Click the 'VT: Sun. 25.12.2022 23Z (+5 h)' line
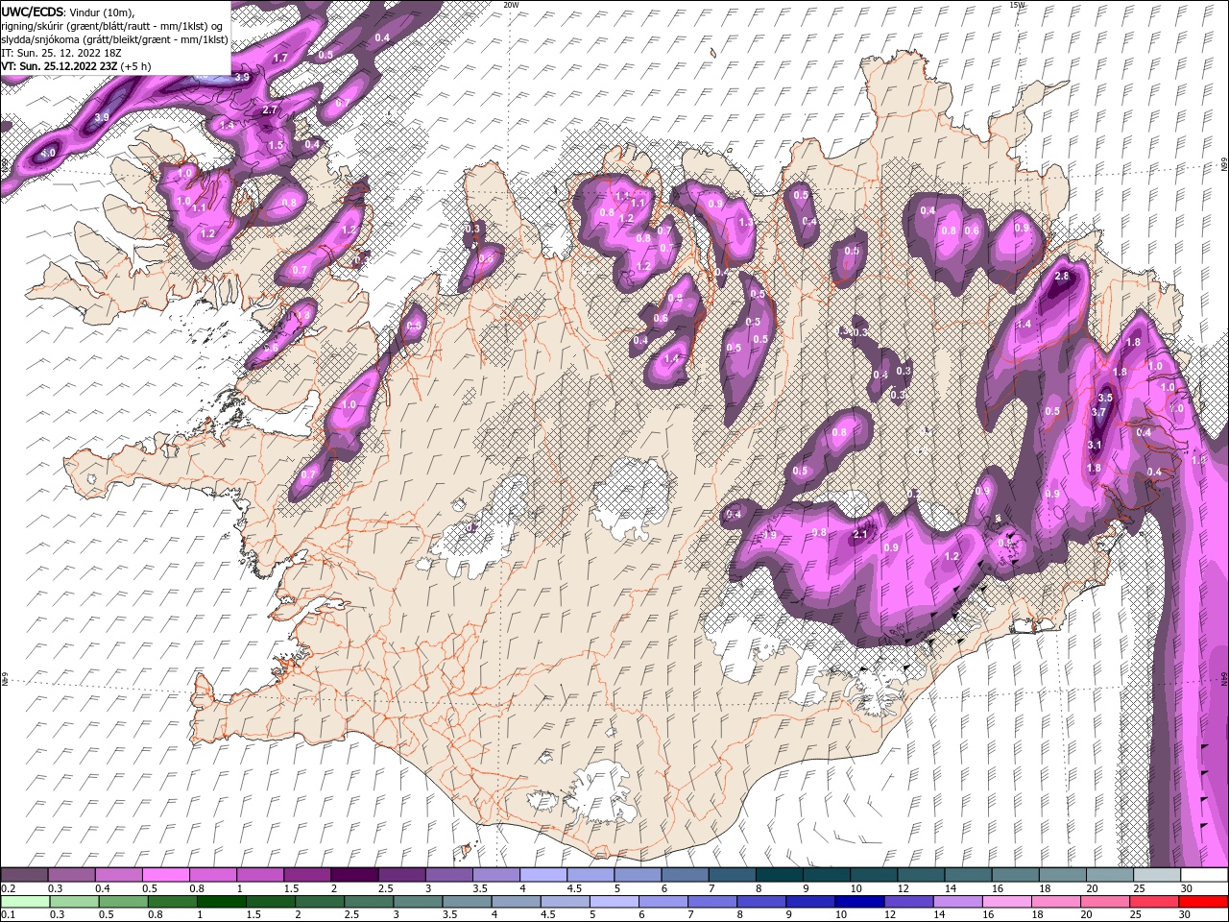Viewport: 1229px width, 922px height. pyautogui.click(x=76, y=66)
